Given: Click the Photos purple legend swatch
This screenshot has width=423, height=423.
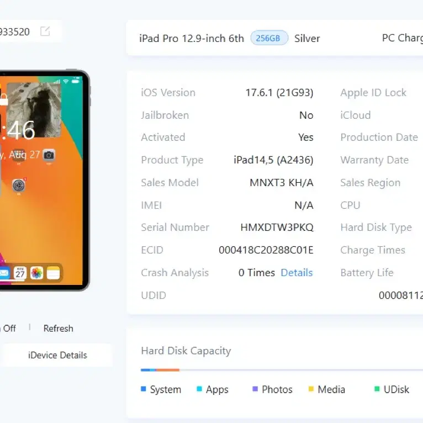Looking at the screenshot, I should tap(255, 389).
